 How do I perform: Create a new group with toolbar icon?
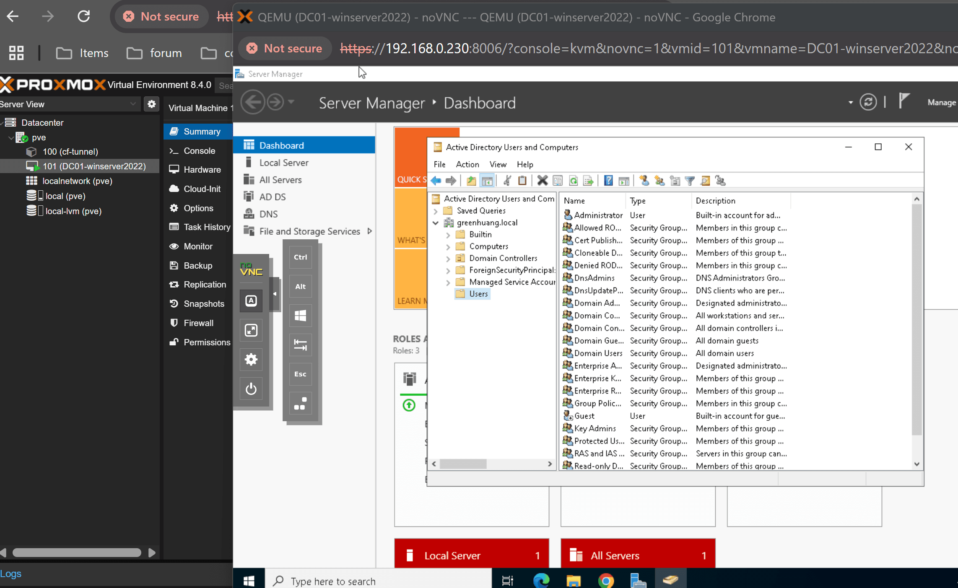[659, 181]
